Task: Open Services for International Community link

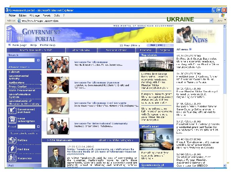Action: (101, 123)
